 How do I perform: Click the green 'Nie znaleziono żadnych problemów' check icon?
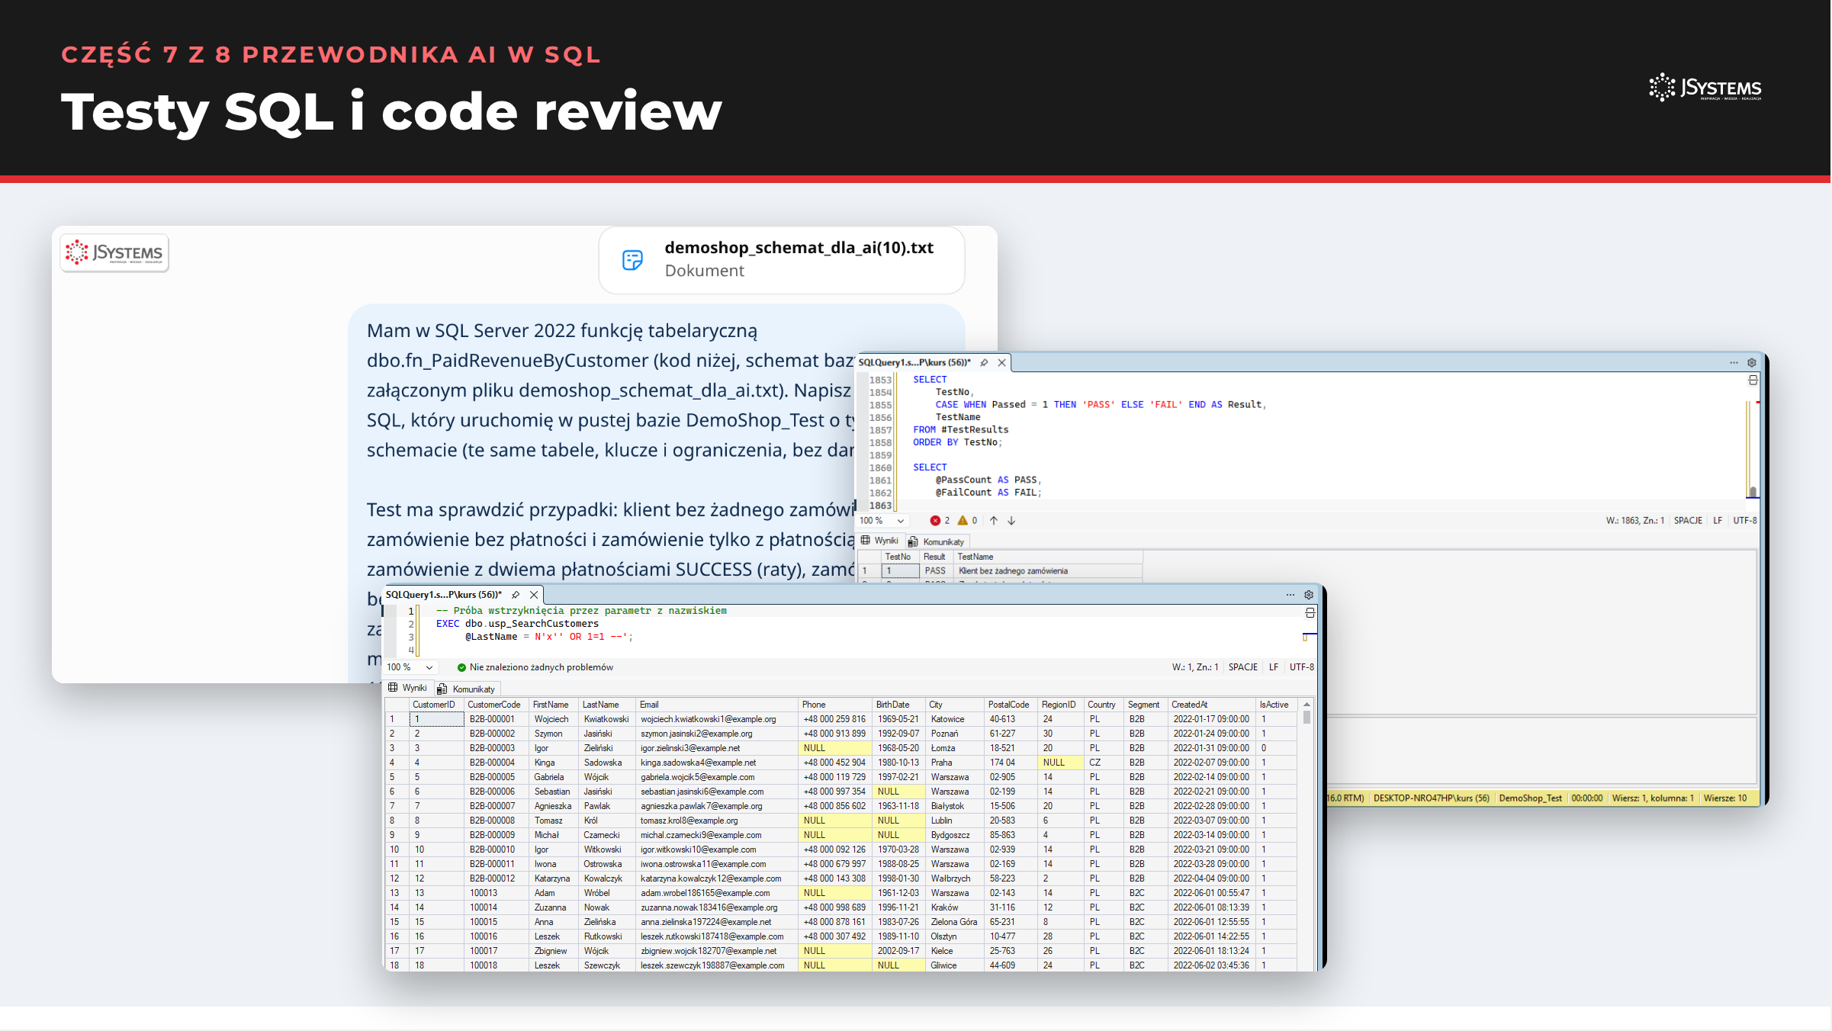[461, 667]
